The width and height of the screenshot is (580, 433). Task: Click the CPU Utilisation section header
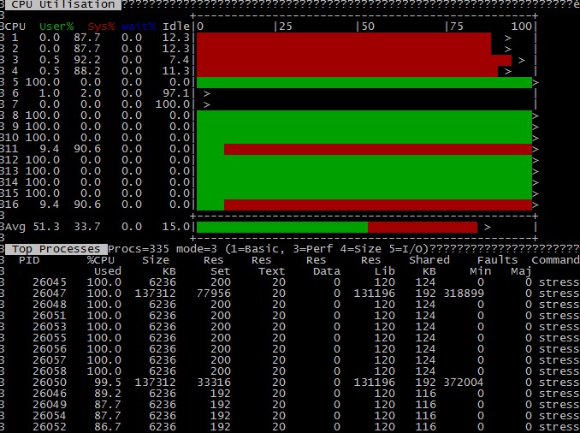(x=63, y=4)
